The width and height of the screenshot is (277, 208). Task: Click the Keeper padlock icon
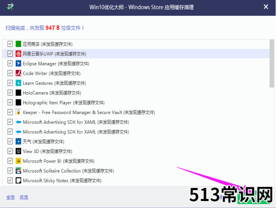click(x=18, y=112)
